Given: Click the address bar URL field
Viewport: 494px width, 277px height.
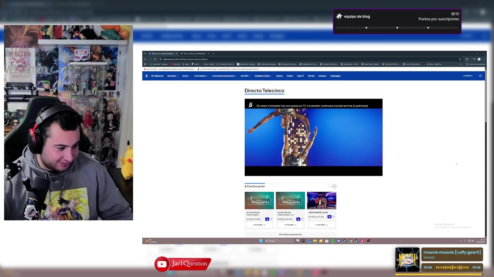Looking at the screenshot, I should [x=309, y=59].
